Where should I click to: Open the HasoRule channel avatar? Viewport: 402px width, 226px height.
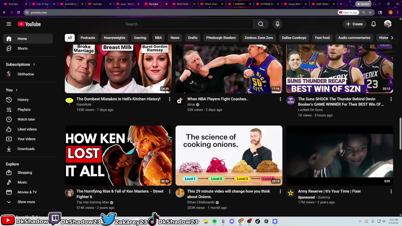69,100
